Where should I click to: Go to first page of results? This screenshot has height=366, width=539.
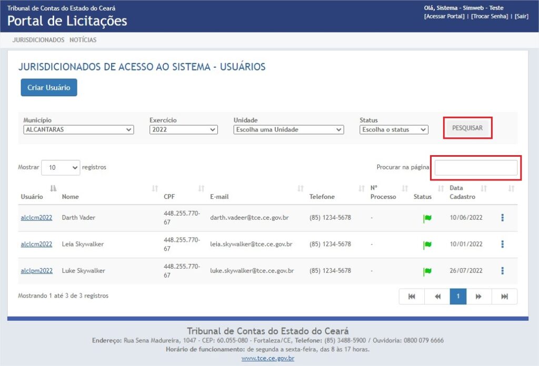(x=412, y=297)
